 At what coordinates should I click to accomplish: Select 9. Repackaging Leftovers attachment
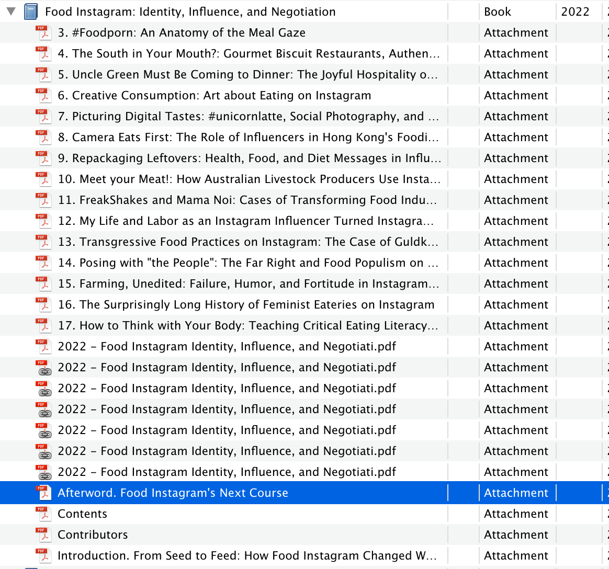tap(250, 158)
